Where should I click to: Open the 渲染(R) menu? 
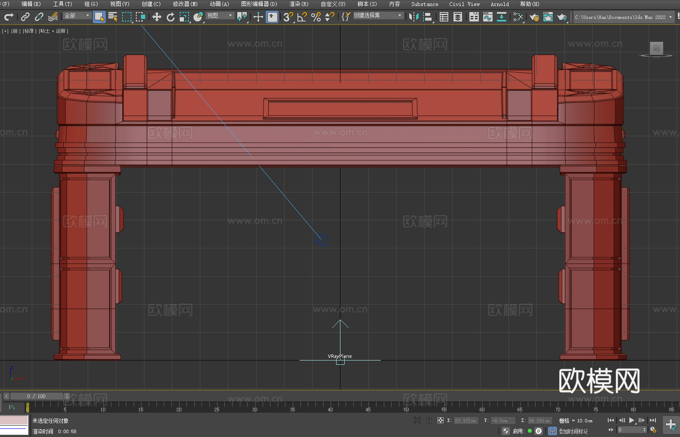[299, 4]
